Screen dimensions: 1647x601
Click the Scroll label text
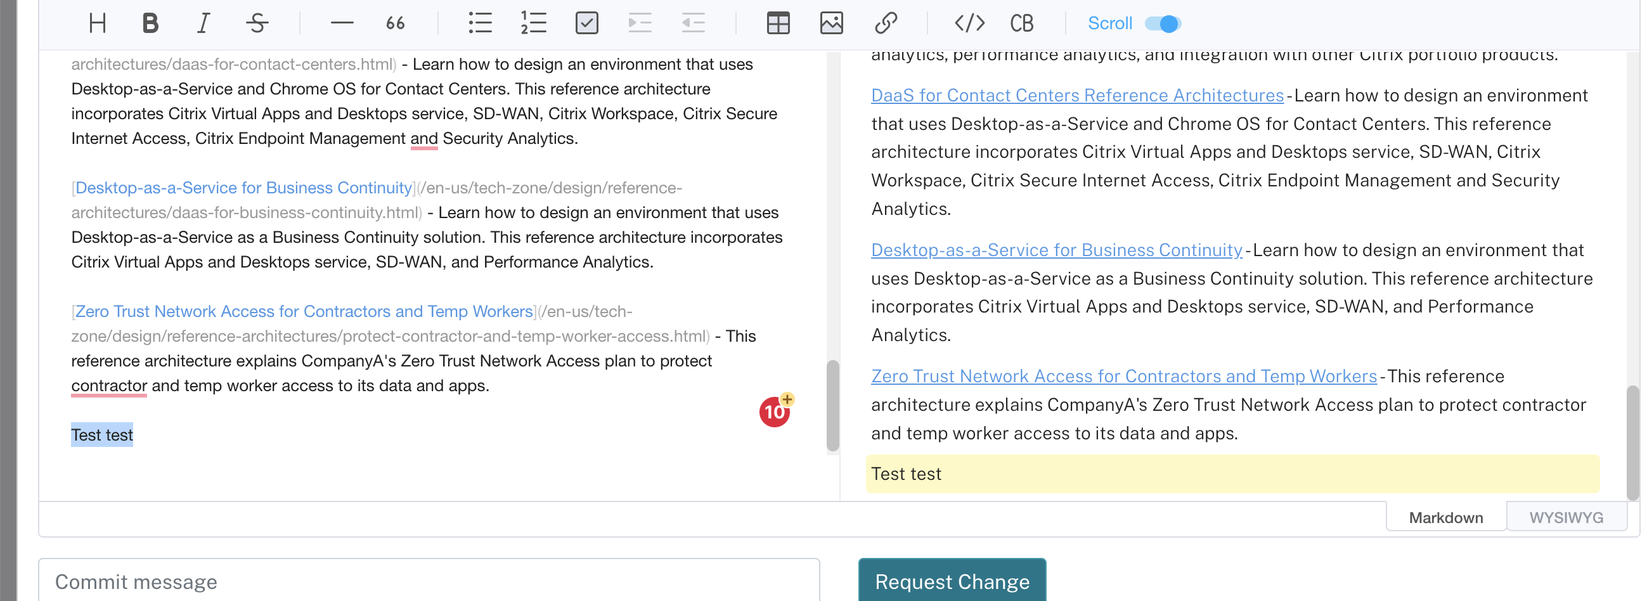(1110, 23)
